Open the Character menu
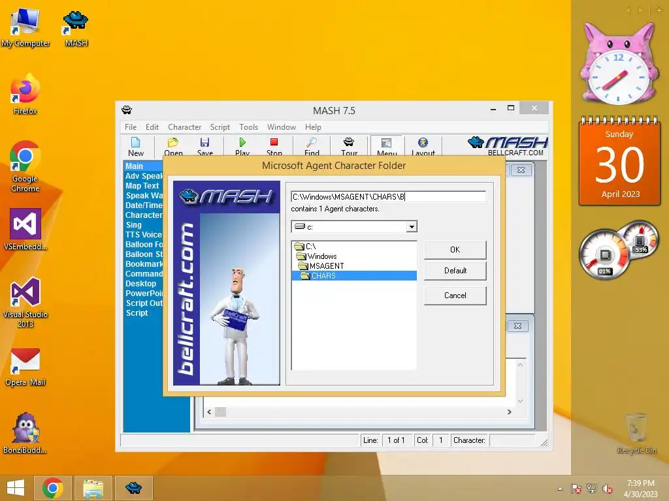The image size is (669, 501). pyautogui.click(x=184, y=127)
